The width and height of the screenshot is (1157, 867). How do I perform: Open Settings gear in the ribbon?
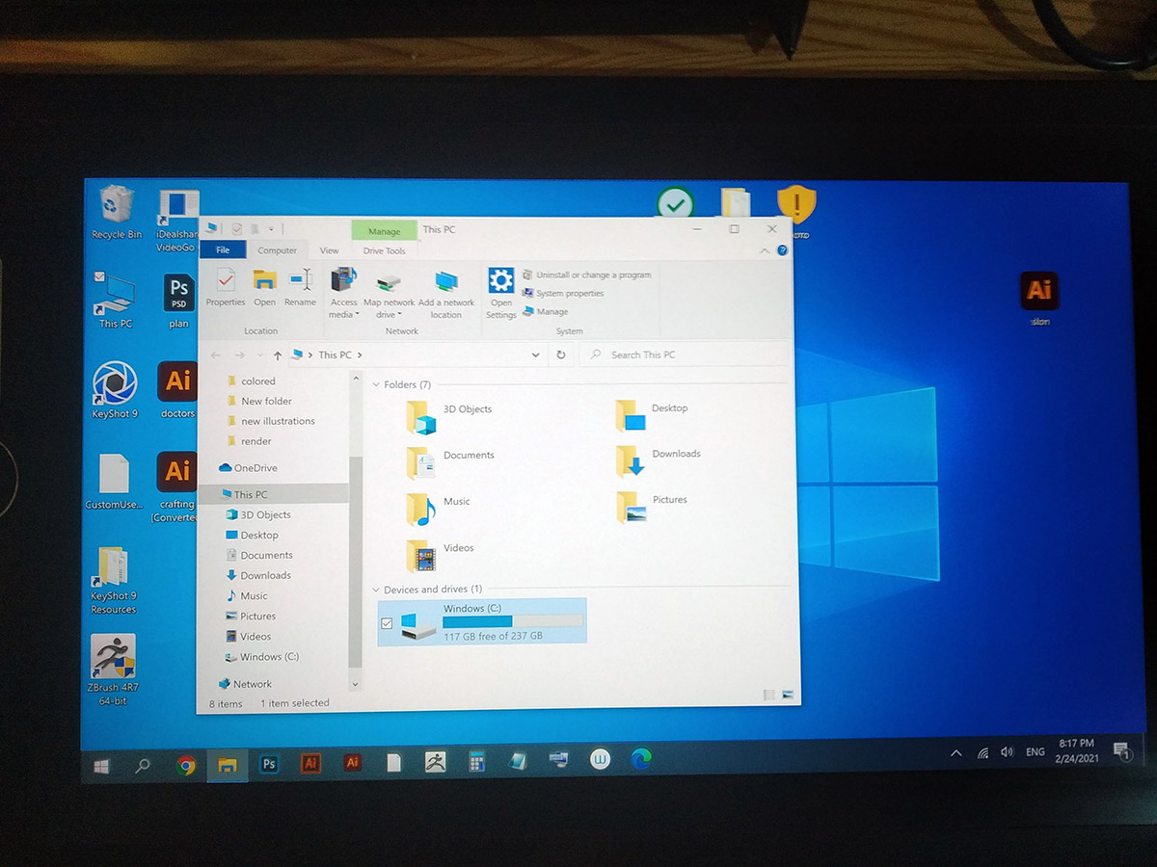pyautogui.click(x=500, y=293)
